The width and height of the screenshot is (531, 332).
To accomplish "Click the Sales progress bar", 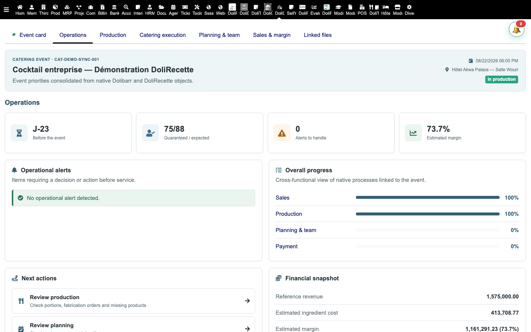I will pos(427,197).
